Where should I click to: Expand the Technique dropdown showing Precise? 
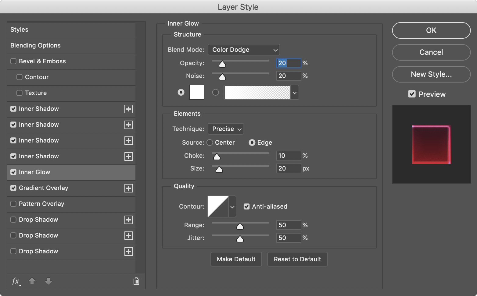click(226, 129)
